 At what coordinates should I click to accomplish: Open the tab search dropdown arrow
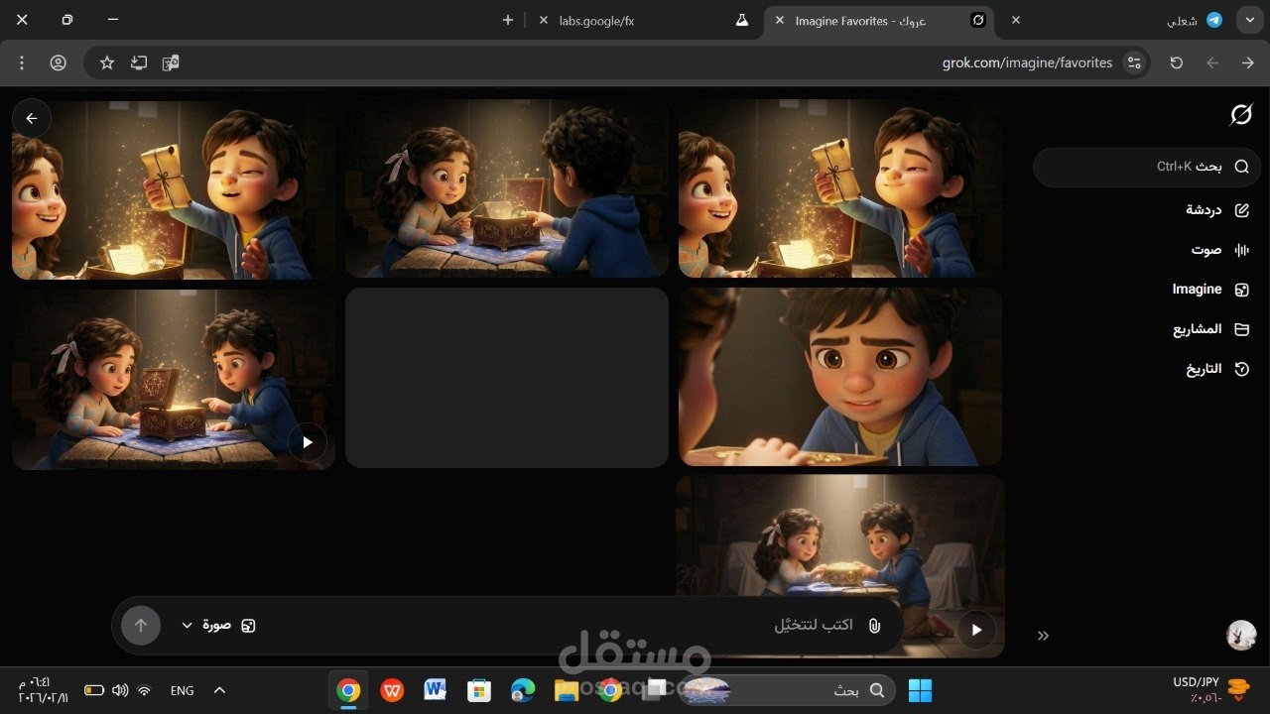[1249, 20]
